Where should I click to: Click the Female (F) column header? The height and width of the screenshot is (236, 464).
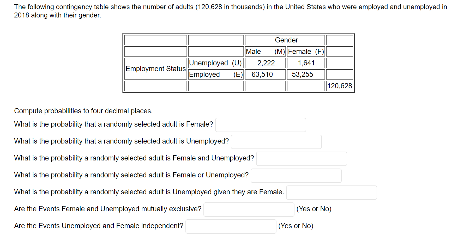[x=306, y=51]
